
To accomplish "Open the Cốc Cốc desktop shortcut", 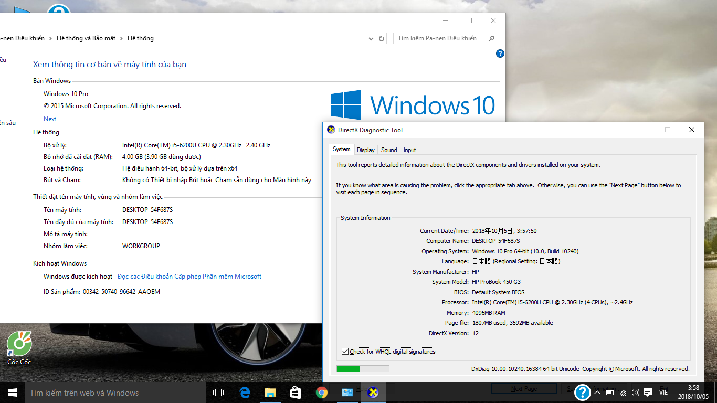I will (x=19, y=348).
